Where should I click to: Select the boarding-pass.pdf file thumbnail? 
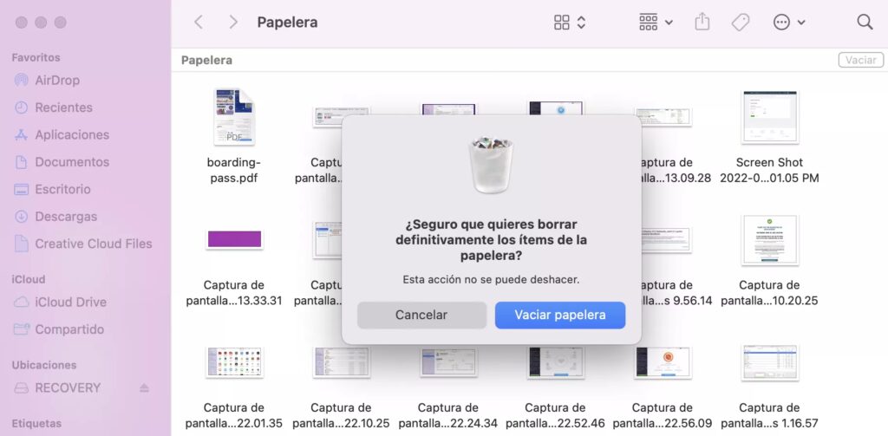point(233,117)
